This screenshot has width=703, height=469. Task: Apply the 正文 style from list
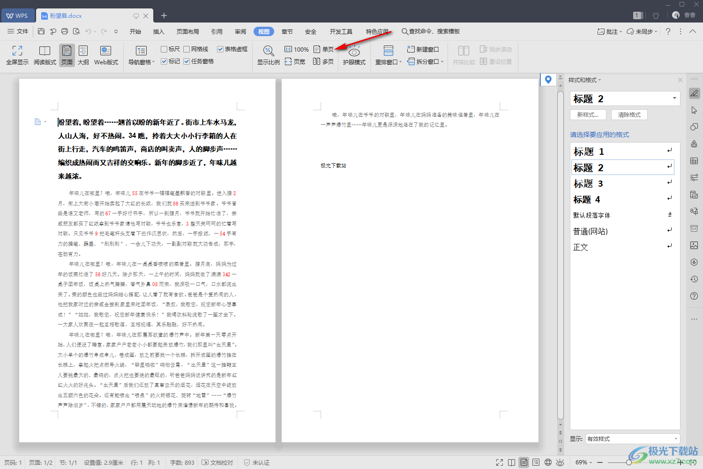(622, 247)
